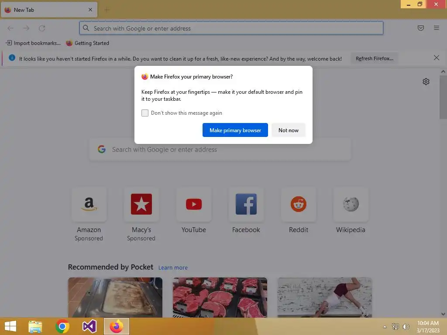Screen dimensions: 447x335
Task: Click the vertical scrollbar thumb
Action: coord(443,97)
